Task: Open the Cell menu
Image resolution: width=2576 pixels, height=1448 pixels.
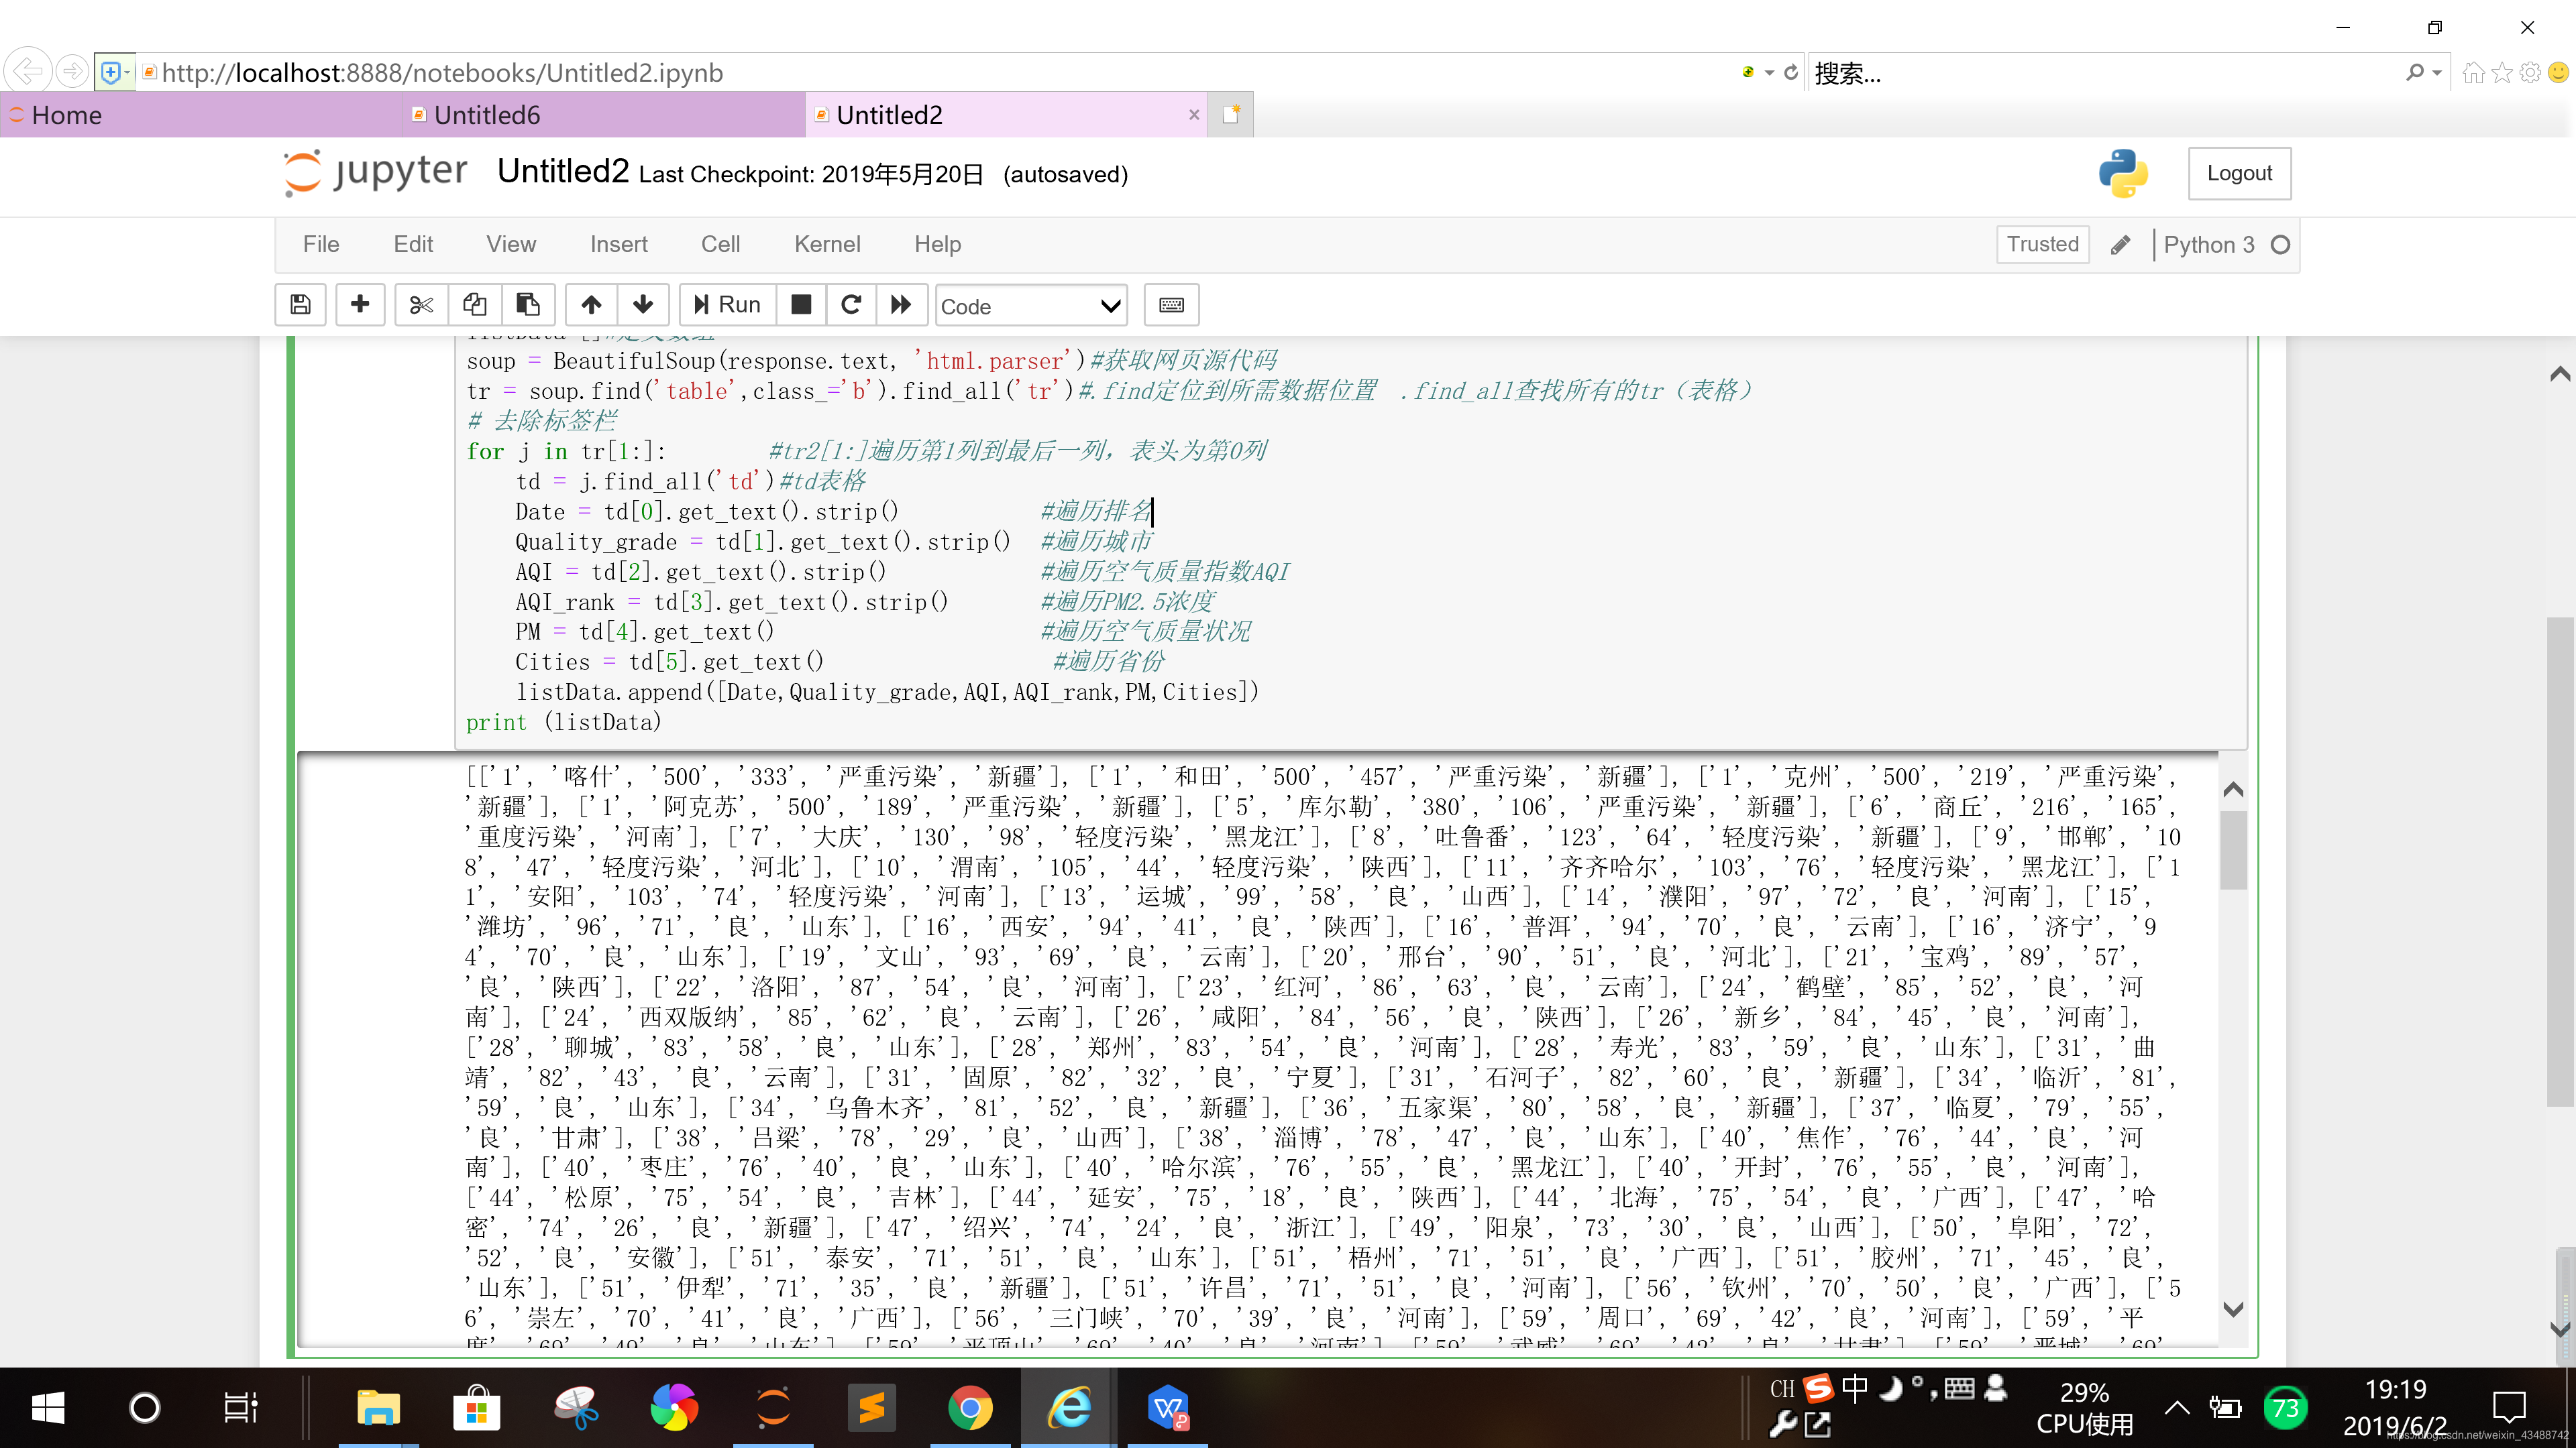Action: pos(720,245)
